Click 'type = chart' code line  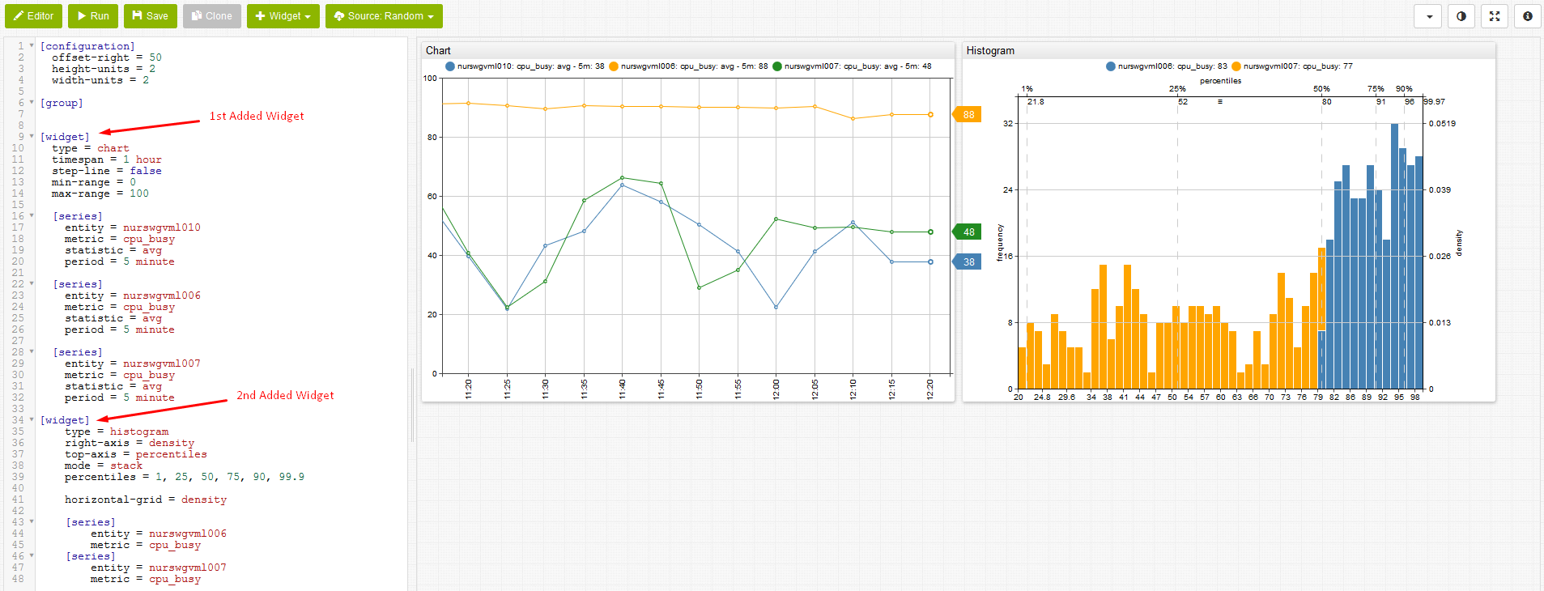coord(91,148)
